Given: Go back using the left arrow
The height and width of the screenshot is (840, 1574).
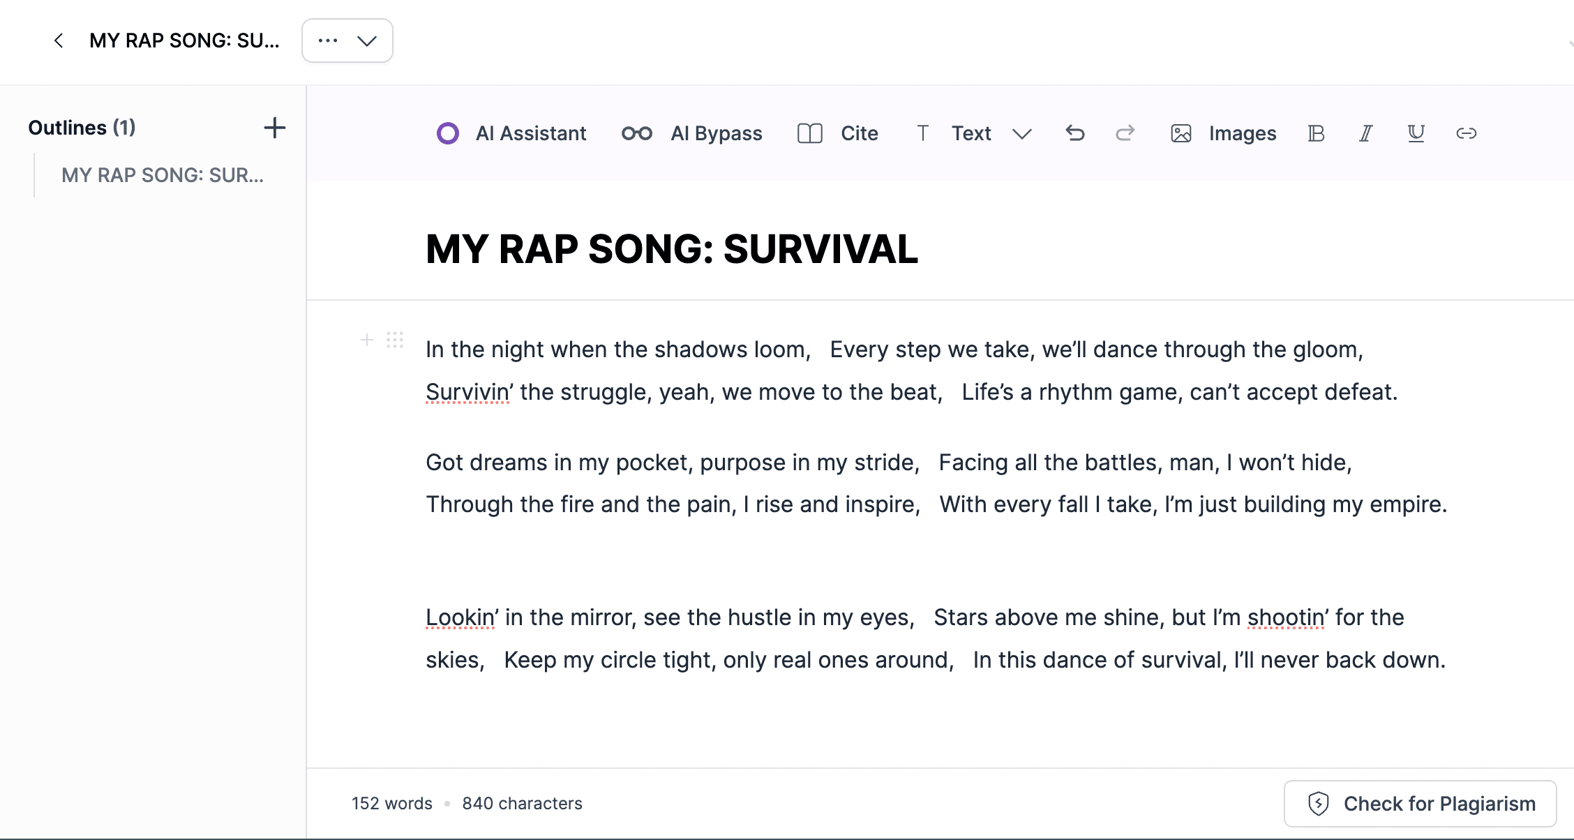Looking at the screenshot, I should pyautogui.click(x=59, y=40).
